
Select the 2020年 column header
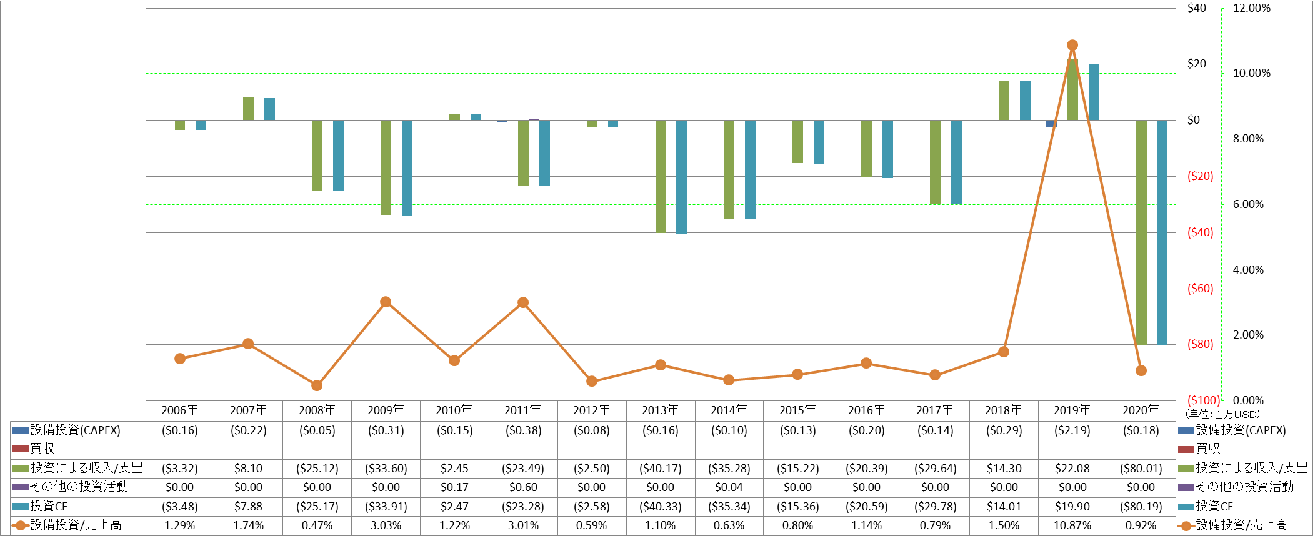pyautogui.click(x=1141, y=410)
